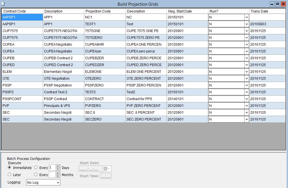Open the Logging dropdown showing No Log
This screenshot has height=188, width=288.
pos(43,182)
